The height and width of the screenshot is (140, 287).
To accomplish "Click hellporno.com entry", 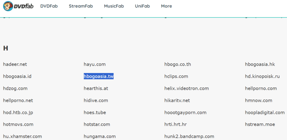I will pos(261,88).
